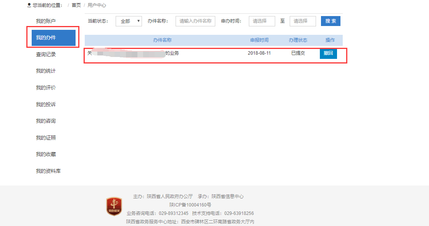Select 我的办件 in the sidebar
This screenshot has height=226, width=429.
click(53, 38)
